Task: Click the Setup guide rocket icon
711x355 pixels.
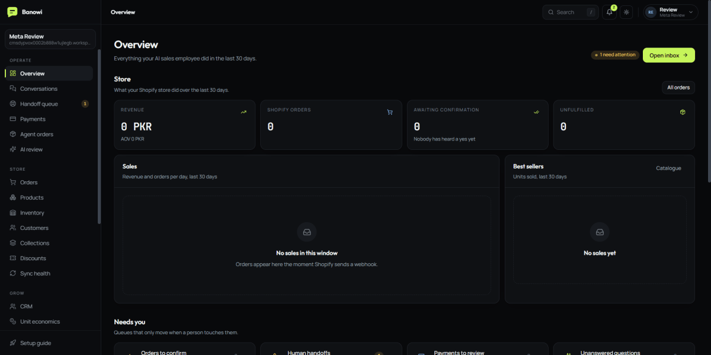Action: [13, 343]
